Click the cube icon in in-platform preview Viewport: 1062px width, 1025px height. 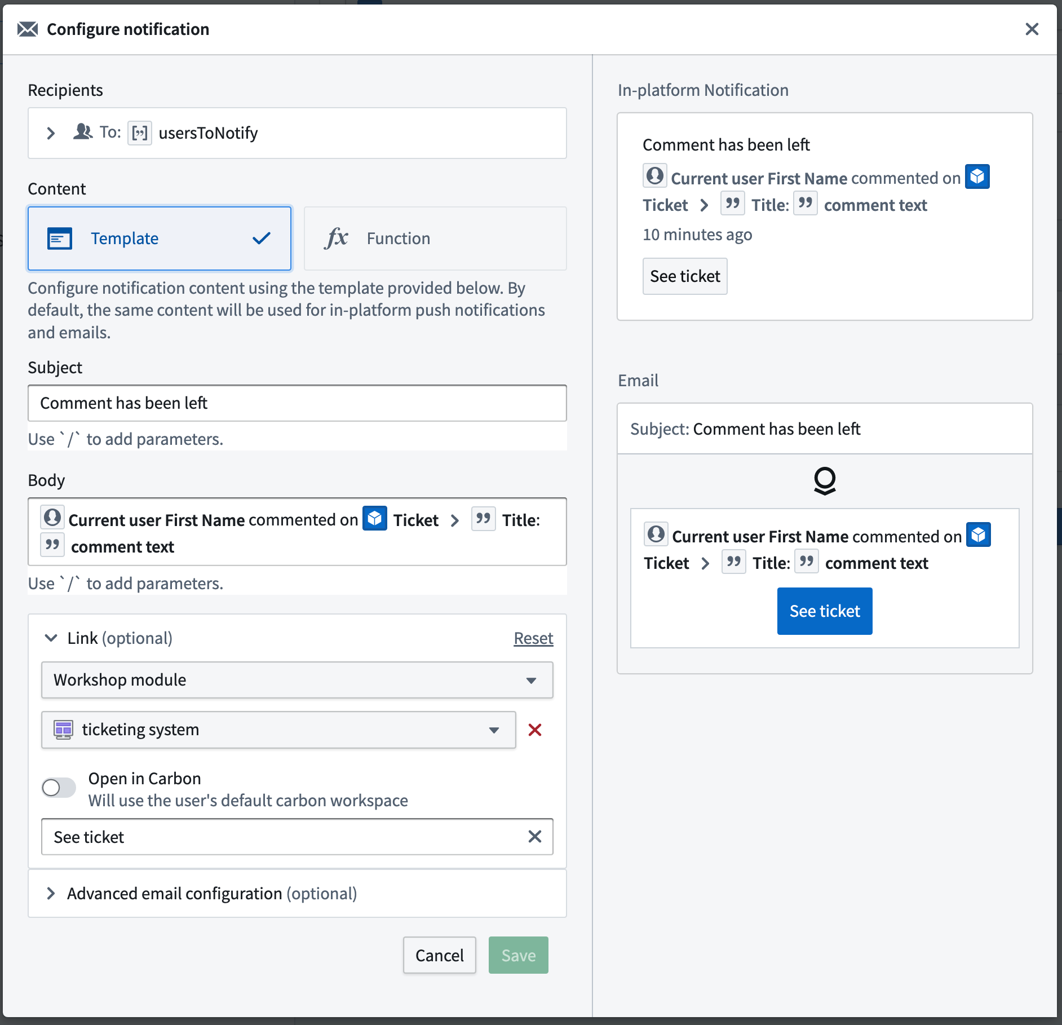click(x=977, y=176)
